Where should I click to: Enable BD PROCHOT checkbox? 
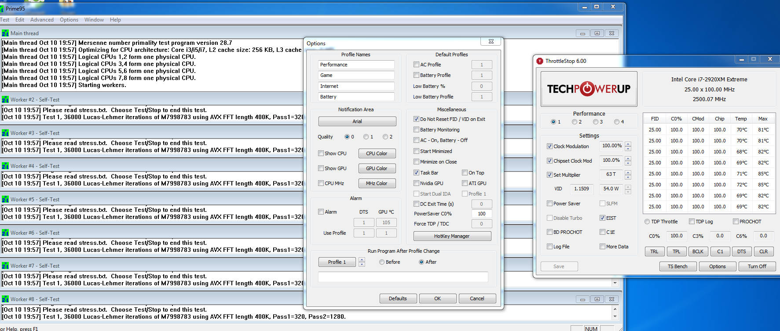click(549, 232)
